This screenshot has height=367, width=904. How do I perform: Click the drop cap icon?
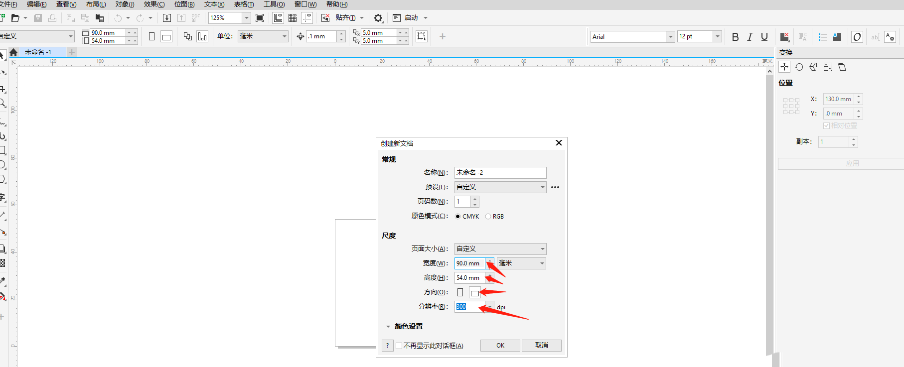point(837,37)
